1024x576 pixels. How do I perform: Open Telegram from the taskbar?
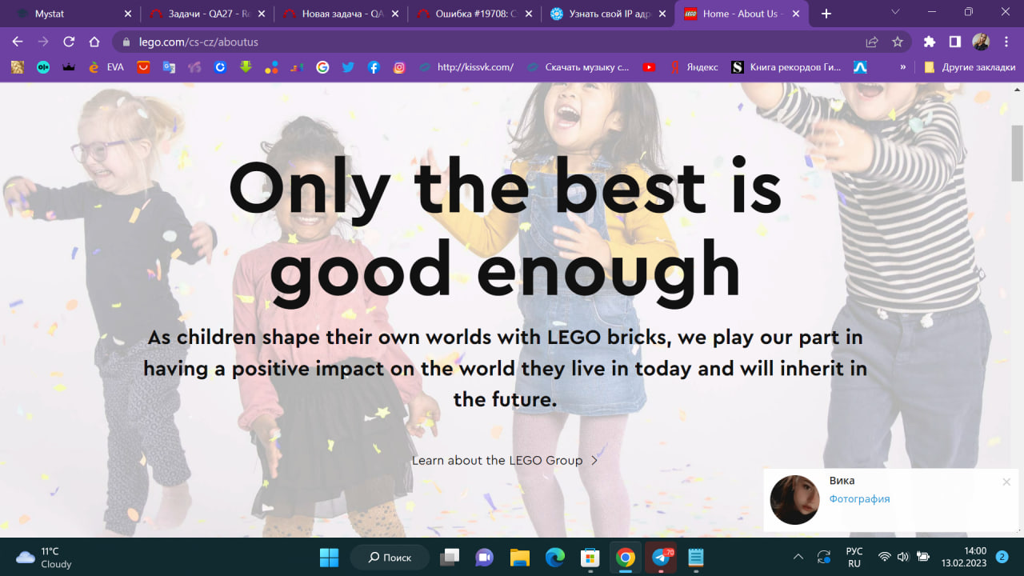point(662,557)
